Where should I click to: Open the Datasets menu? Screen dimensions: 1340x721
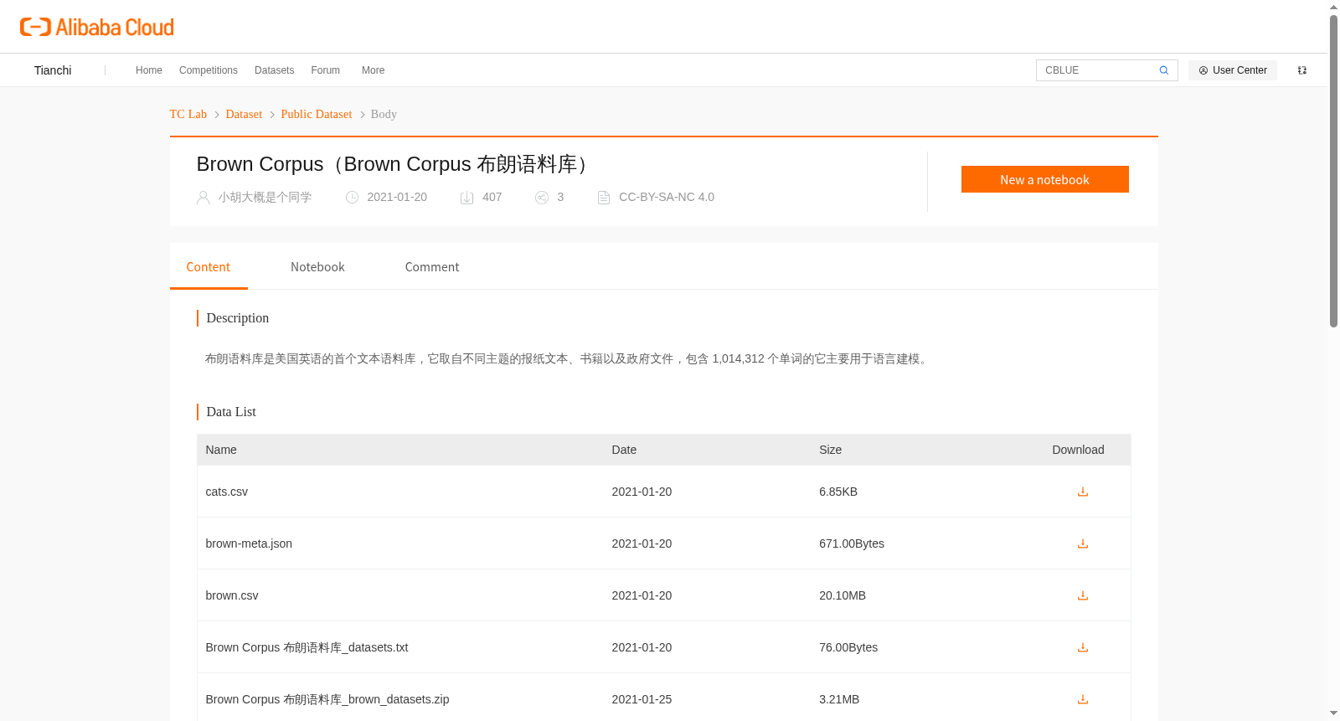[x=274, y=70]
